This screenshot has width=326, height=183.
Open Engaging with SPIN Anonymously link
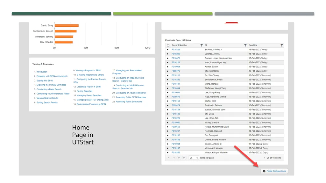tap(52, 76)
